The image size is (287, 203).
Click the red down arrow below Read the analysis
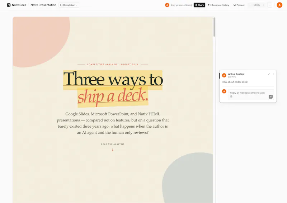pyautogui.click(x=113, y=150)
